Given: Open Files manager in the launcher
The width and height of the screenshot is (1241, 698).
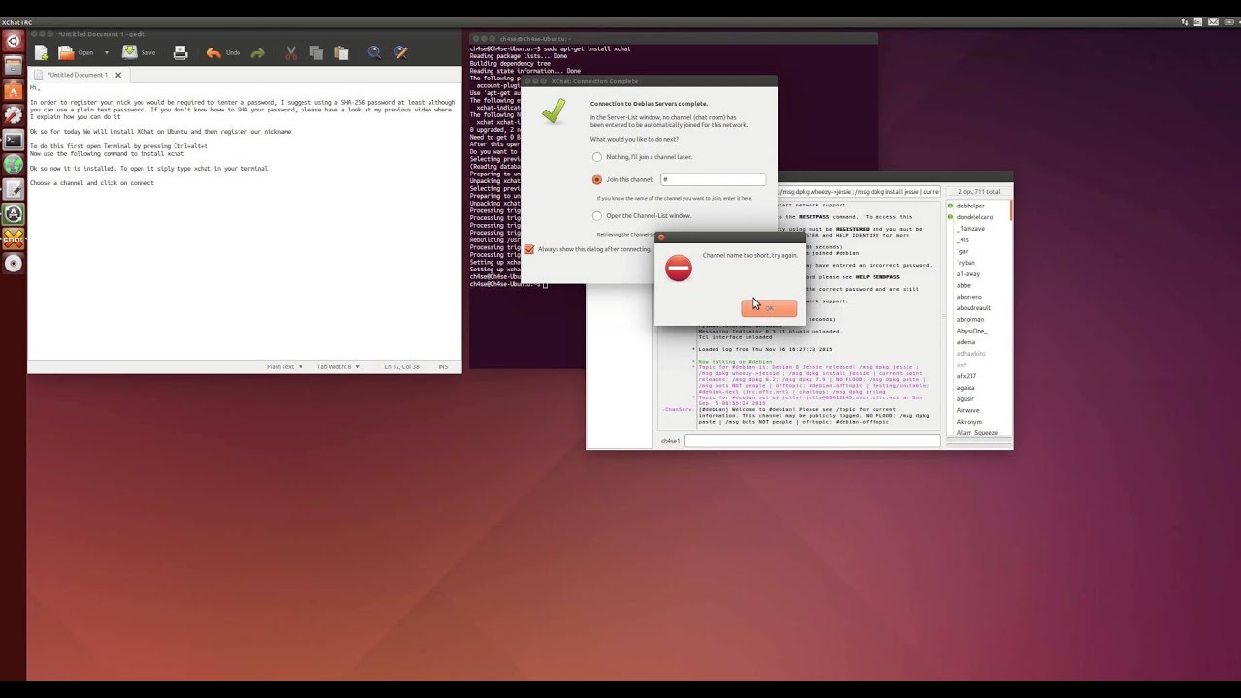Looking at the screenshot, I should tap(13, 66).
